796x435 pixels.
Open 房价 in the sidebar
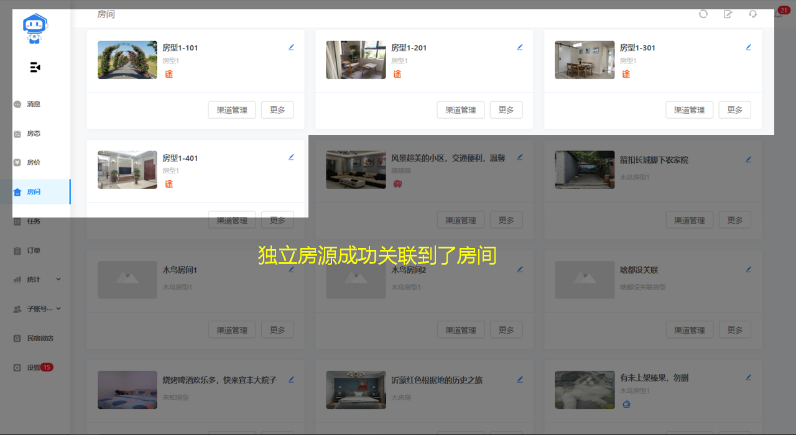(35, 163)
